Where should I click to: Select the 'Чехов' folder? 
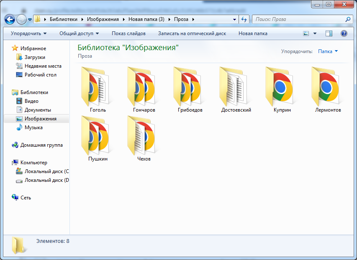144,138
